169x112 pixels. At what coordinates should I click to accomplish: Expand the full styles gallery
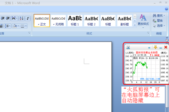coord(135,25)
